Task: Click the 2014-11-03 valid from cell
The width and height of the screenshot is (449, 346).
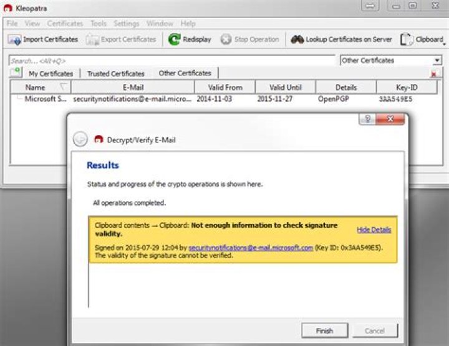Action: coord(214,99)
